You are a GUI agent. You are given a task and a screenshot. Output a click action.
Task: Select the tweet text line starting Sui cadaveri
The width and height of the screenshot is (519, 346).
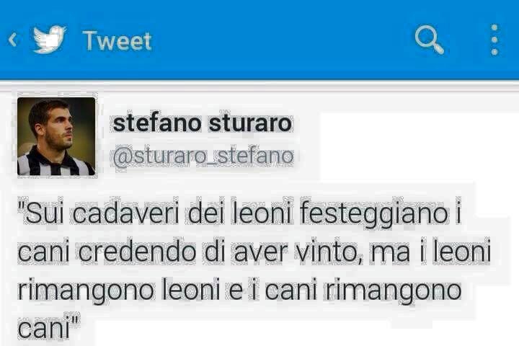pos(239,214)
